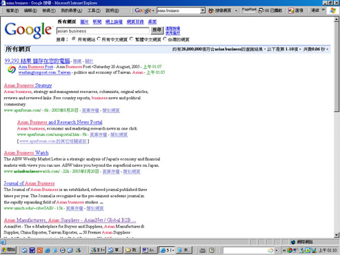The height and width of the screenshot is (255, 340).
Task: Click the large Google logo on page
Action: 28,30
